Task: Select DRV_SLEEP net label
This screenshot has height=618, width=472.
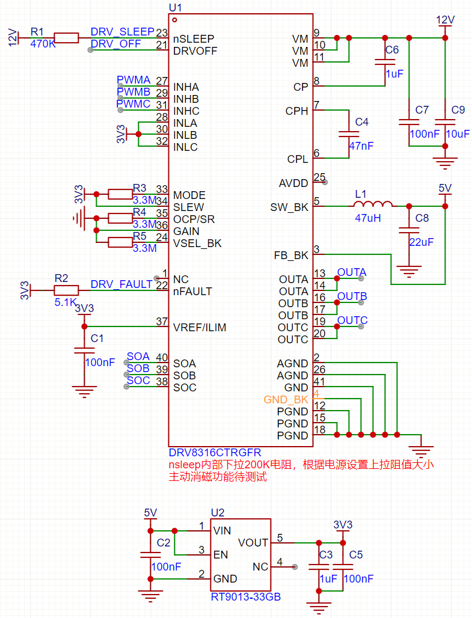Action: (x=123, y=32)
